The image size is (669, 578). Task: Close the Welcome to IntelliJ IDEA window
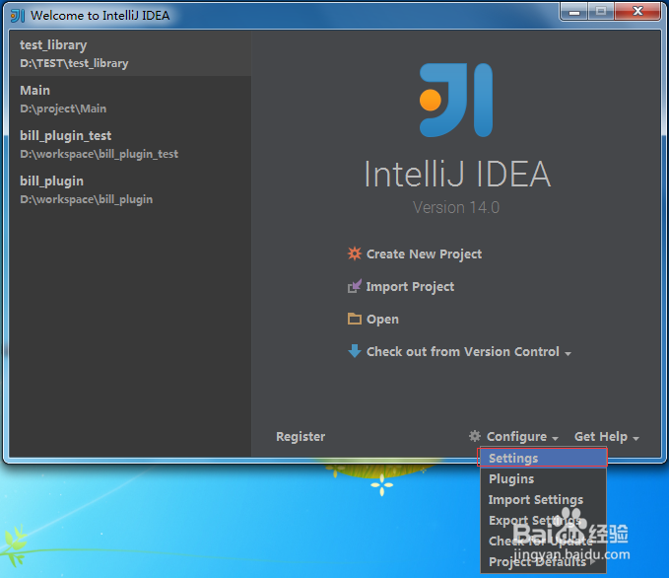[x=637, y=12]
